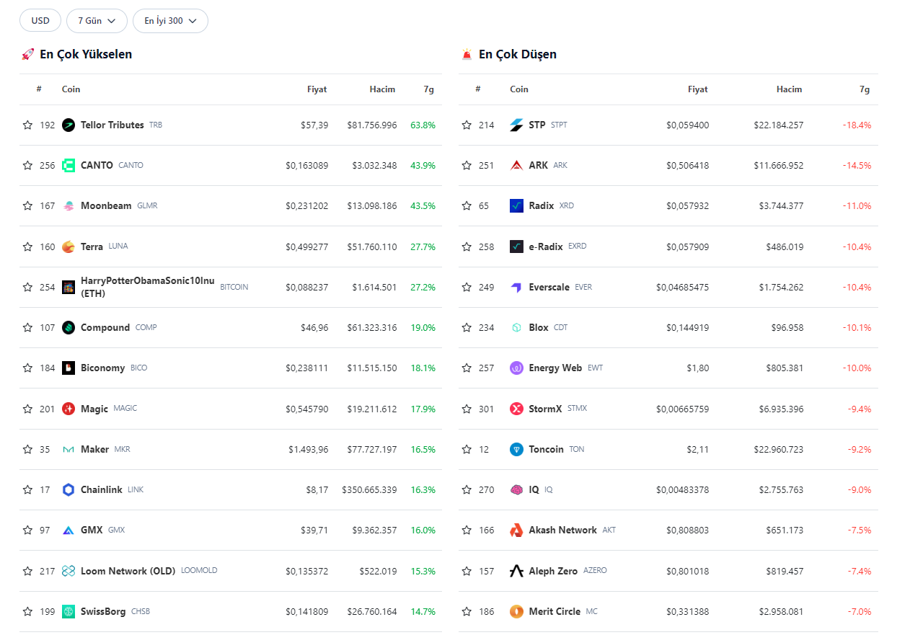The height and width of the screenshot is (635, 910).
Task: Open the 7 Gün time period dropdown
Action: pos(97,21)
